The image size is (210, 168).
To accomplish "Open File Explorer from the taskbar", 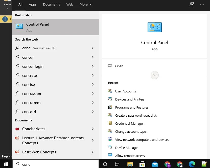I will (x=130, y=164).
